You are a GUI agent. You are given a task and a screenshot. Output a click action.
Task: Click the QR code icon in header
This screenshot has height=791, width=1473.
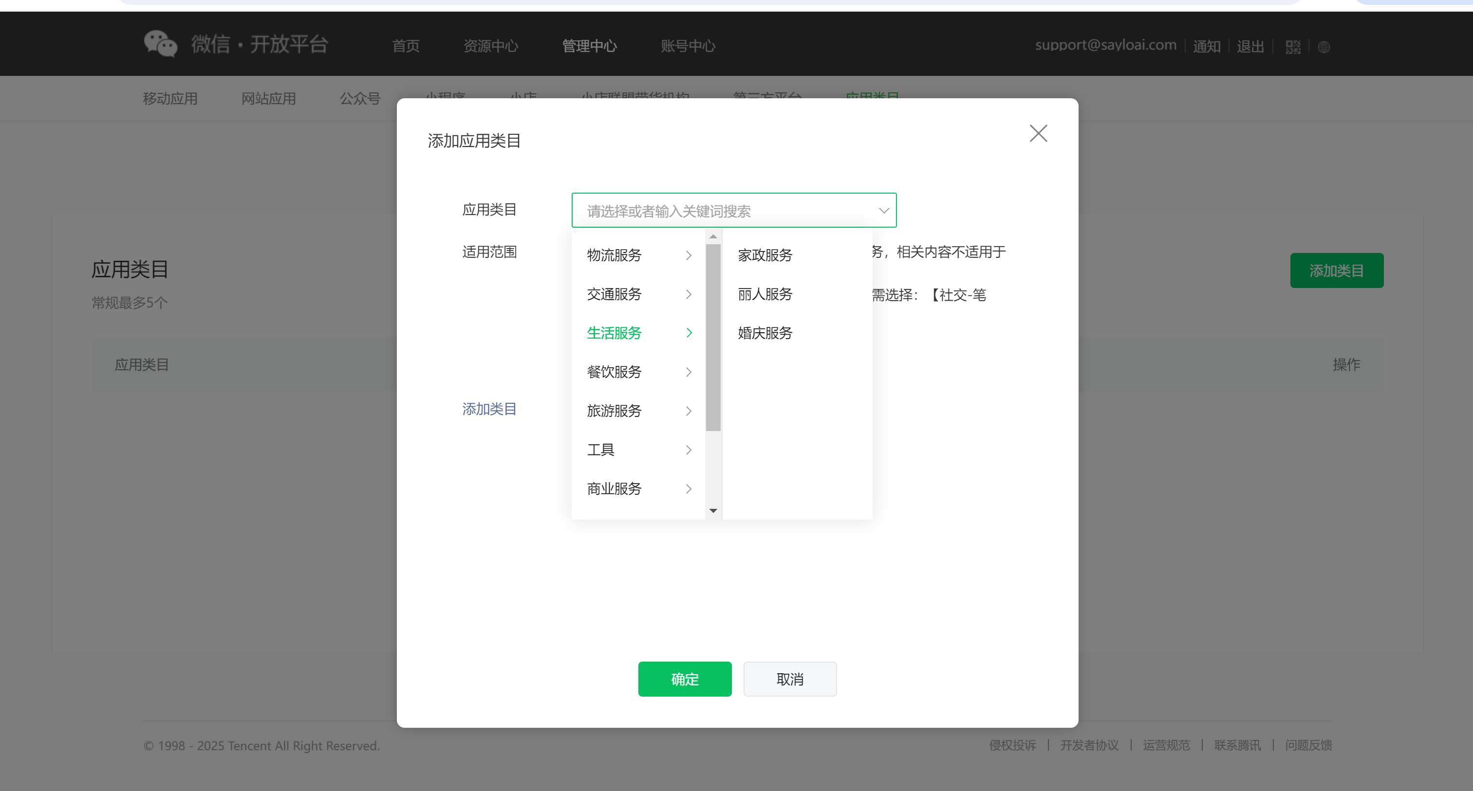point(1293,47)
